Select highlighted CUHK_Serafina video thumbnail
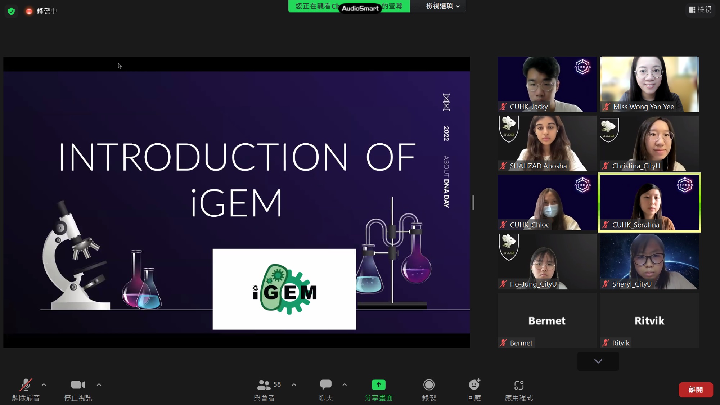 pyautogui.click(x=649, y=202)
